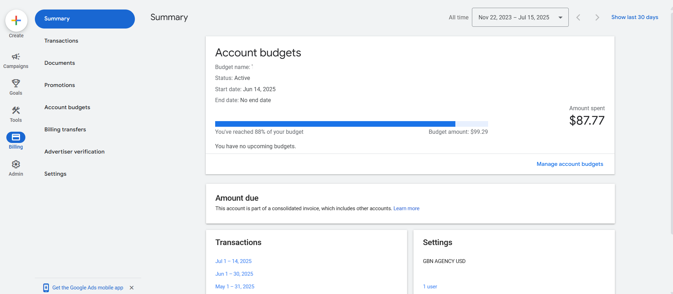Image resolution: width=673 pixels, height=294 pixels.
Task: Open Settings in the side menu
Action: (55, 174)
